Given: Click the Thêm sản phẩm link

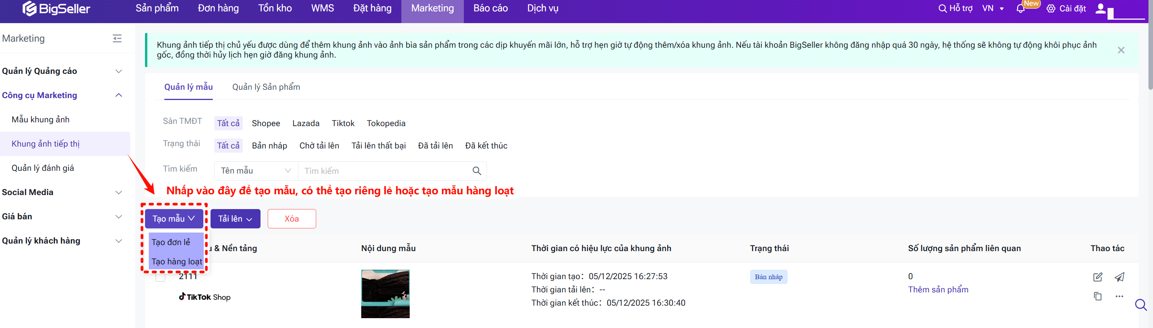Looking at the screenshot, I should (x=938, y=289).
